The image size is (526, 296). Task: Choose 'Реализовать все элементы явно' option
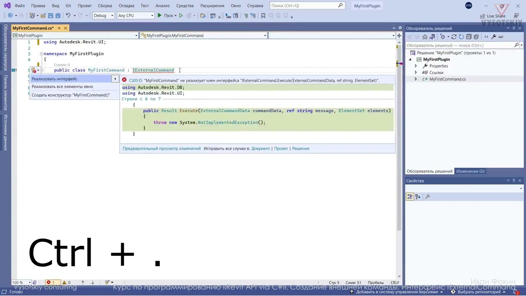62,87
